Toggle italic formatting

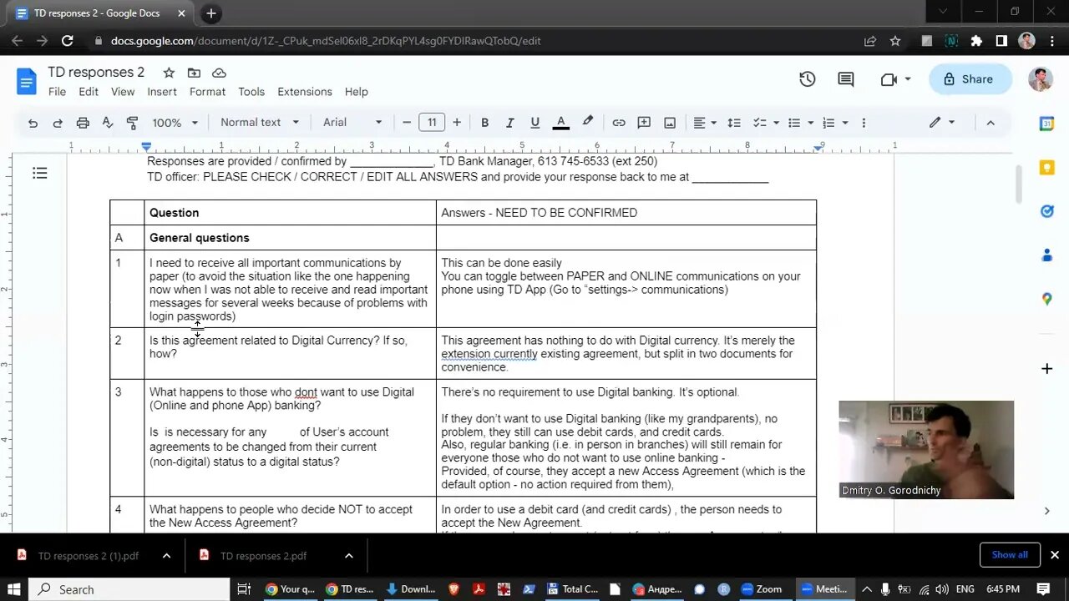point(509,123)
